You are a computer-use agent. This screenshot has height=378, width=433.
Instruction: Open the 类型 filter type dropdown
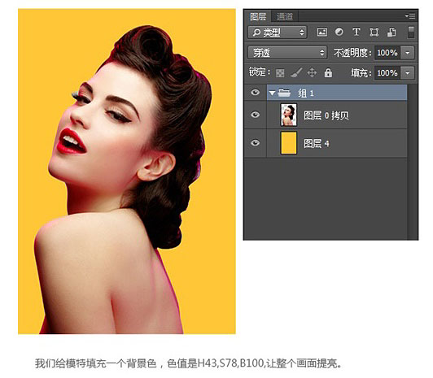point(278,33)
